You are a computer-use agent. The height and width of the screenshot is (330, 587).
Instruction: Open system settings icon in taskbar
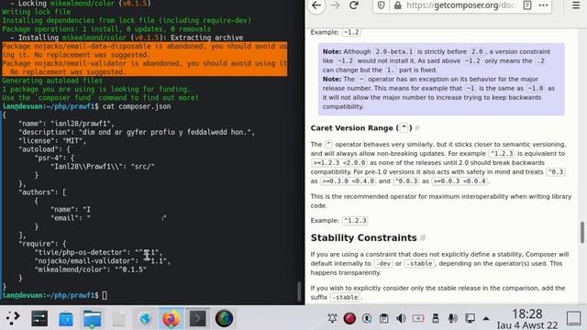[x=39, y=318]
